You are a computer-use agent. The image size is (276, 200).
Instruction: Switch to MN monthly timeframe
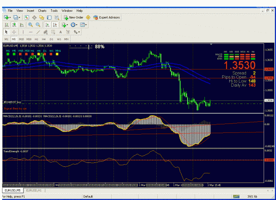coord(66,39)
